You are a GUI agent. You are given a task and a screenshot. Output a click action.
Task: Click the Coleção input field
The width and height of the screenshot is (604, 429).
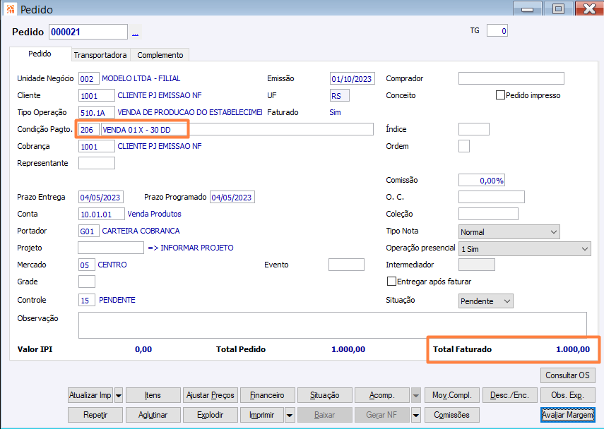pos(488,214)
